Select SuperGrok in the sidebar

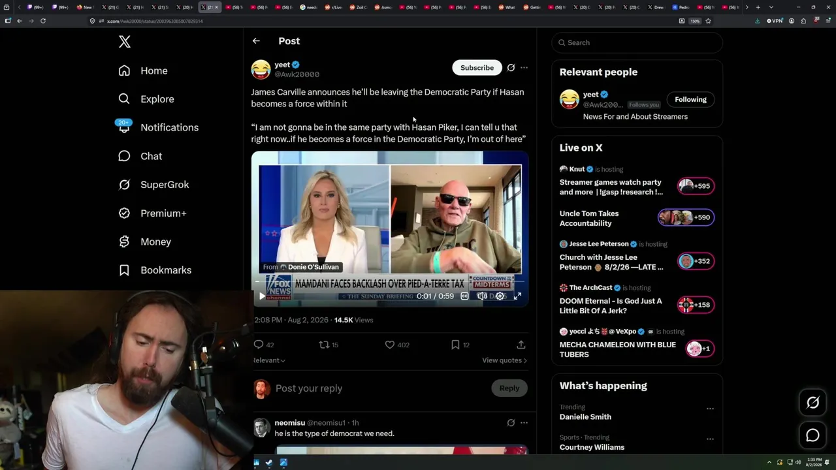165,185
